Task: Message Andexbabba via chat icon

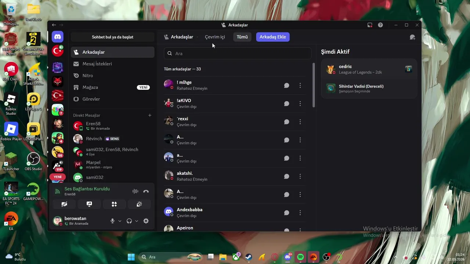Action: pyautogui.click(x=287, y=213)
